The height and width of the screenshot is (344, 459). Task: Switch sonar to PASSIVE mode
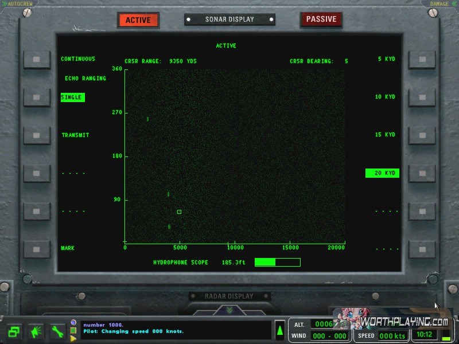[321, 19]
